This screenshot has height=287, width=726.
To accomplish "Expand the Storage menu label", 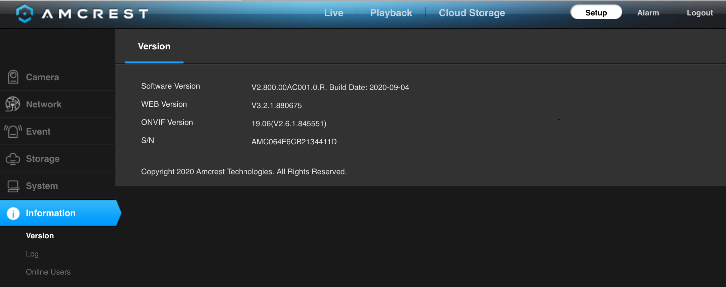I will coord(43,159).
